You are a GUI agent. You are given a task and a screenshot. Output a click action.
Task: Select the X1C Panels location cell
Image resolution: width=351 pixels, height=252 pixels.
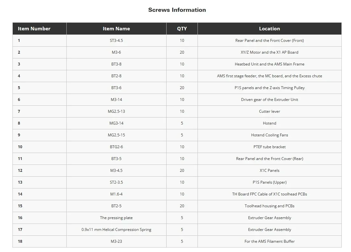pos(270,171)
